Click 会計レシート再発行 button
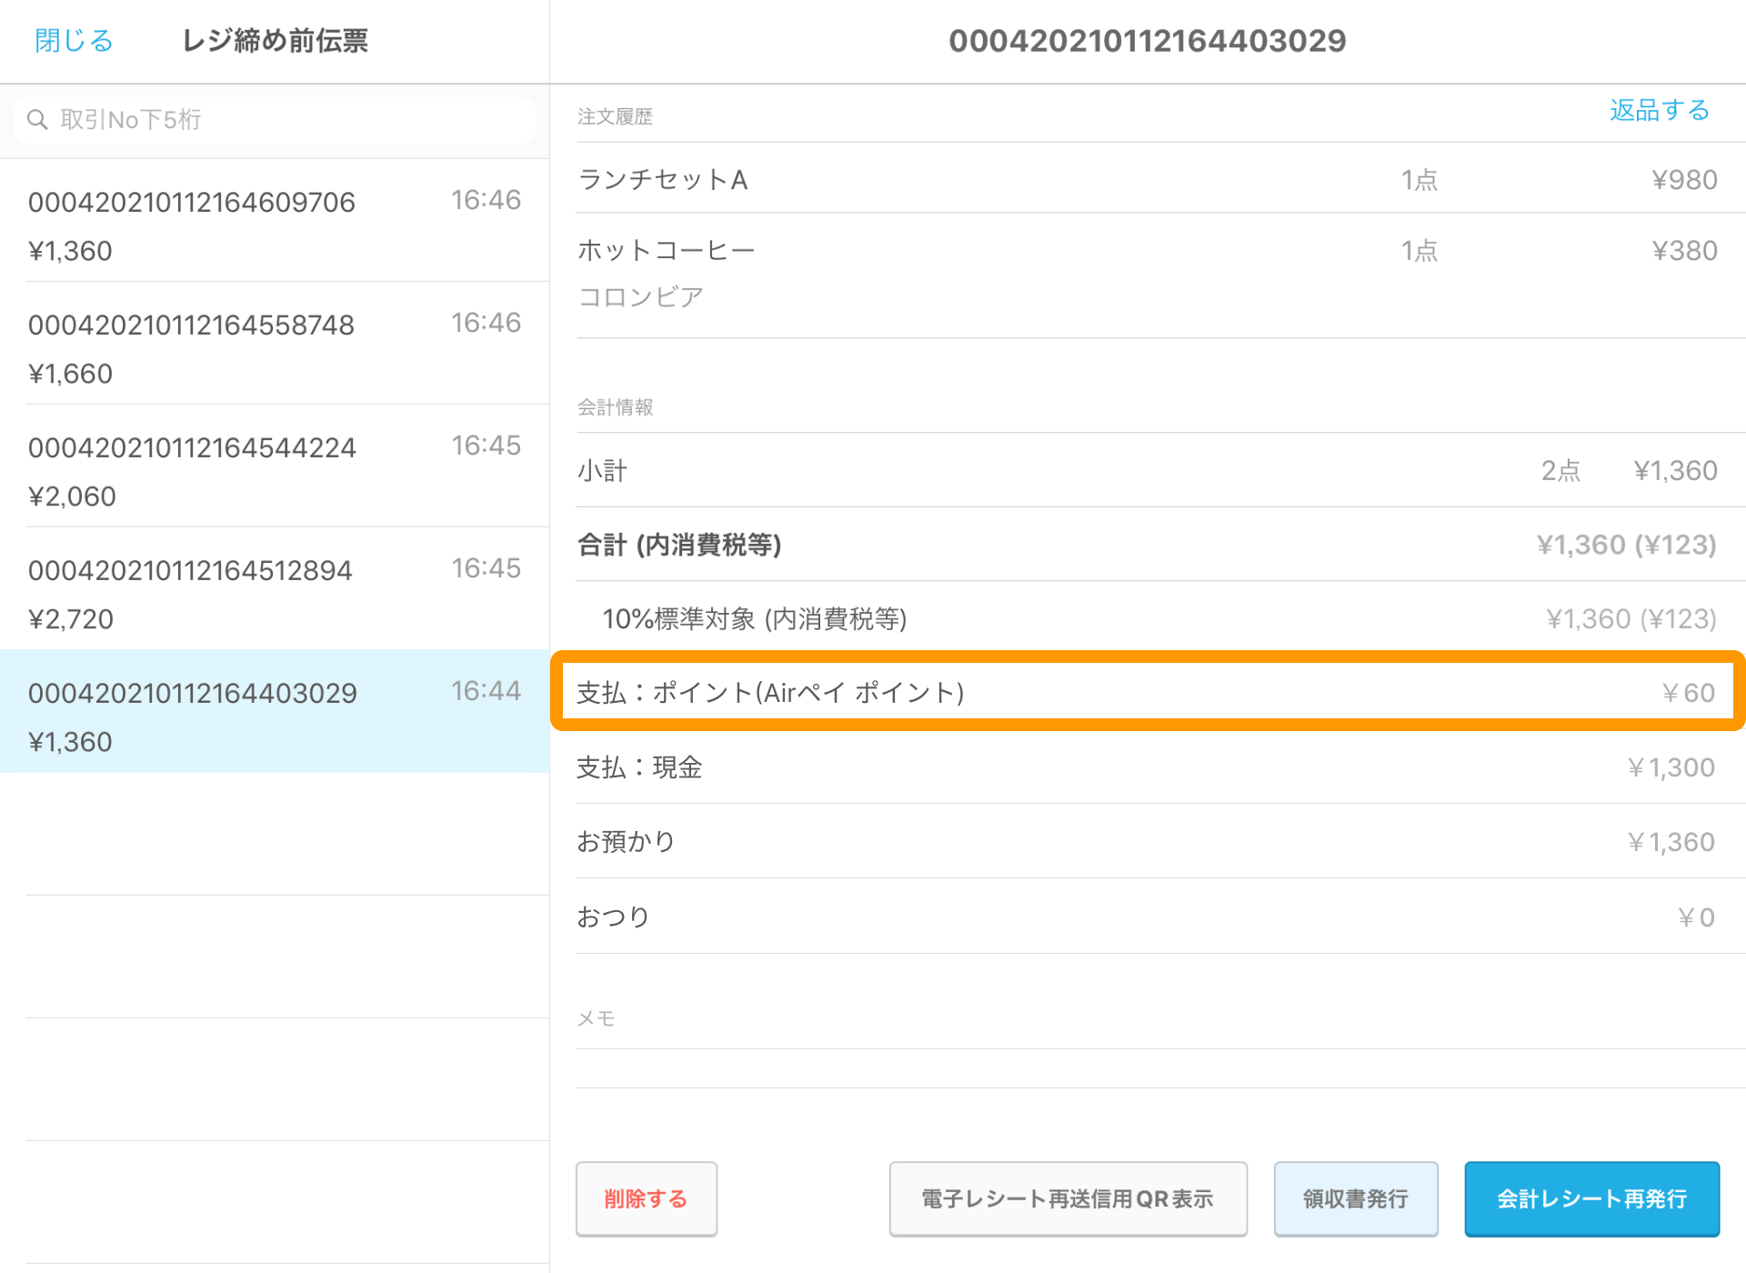The width and height of the screenshot is (1746, 1273). (1591, 1198)
